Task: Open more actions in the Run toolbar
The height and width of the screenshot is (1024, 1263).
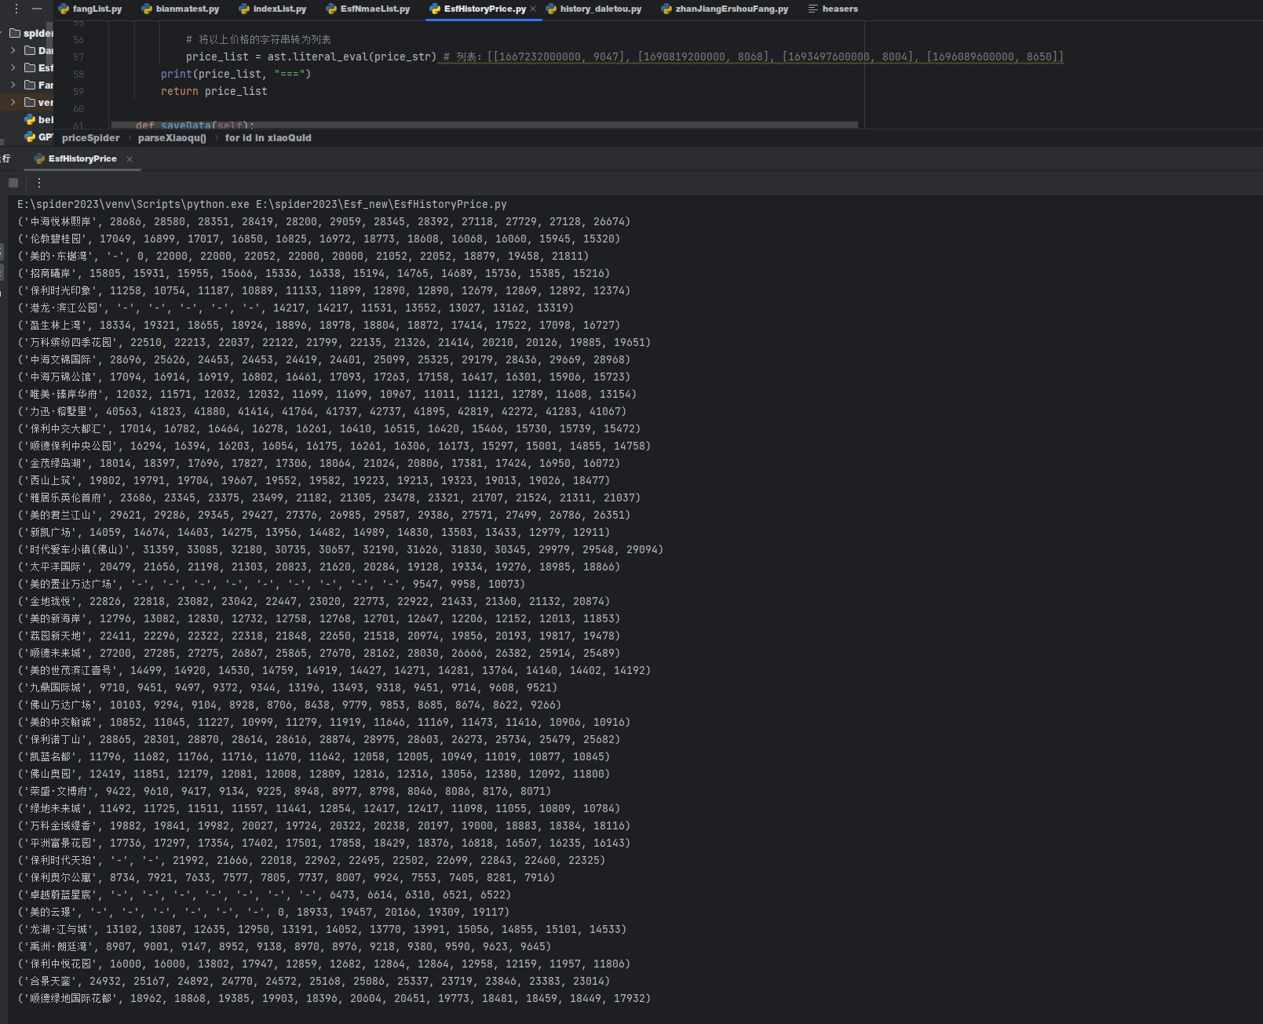Action: (x=39, y=183)
